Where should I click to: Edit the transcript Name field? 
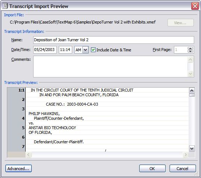coord(114,40)
